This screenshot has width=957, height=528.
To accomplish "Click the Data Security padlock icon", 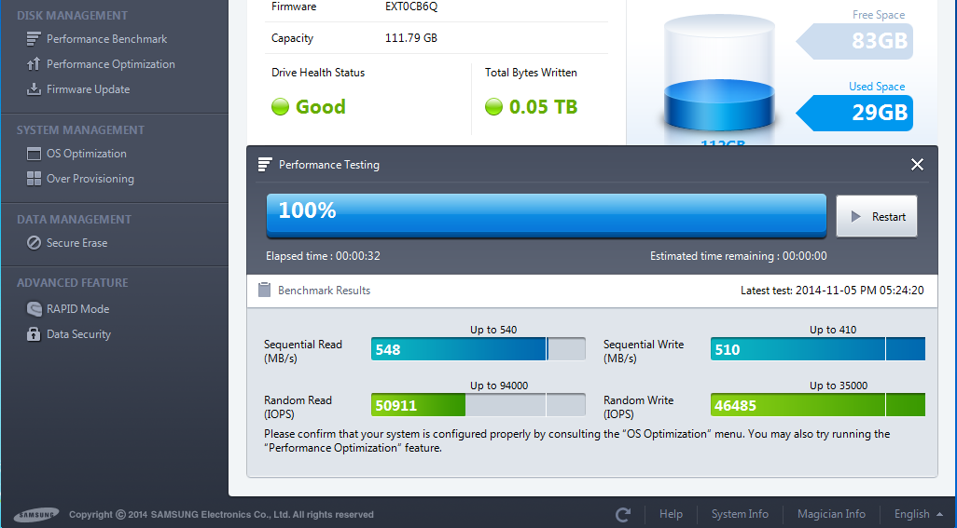I will click(34, 333).
